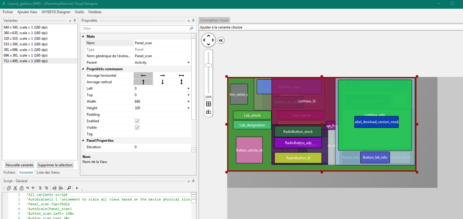Viewport: 463px width, 219px height.
Task: Cut selected text using scissors icon
Action: 15,188
